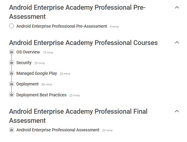Click lock icon next to Deployment course
187x142 pixels.
click(12, 84)
